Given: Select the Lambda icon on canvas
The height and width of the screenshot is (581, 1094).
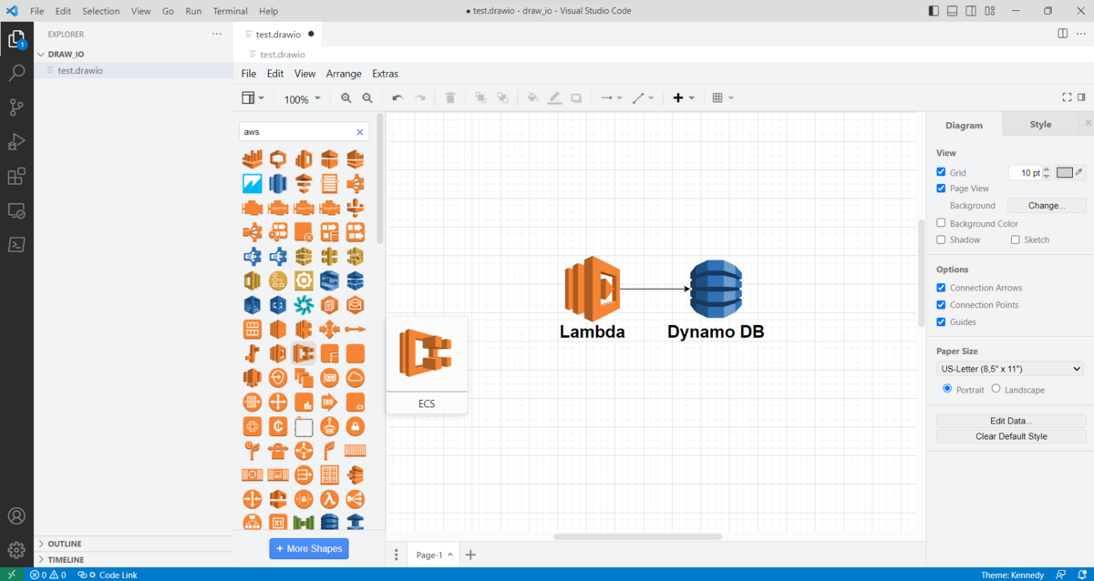Looking at the screenshot, I should click(593, 289).
